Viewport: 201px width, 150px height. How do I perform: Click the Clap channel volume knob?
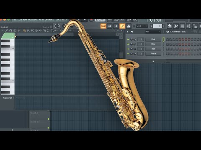point(135,44)
